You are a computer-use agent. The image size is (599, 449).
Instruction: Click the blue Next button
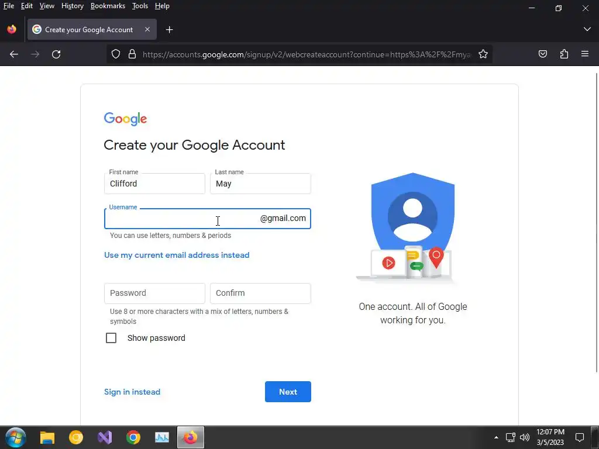[x=288, y=392]
